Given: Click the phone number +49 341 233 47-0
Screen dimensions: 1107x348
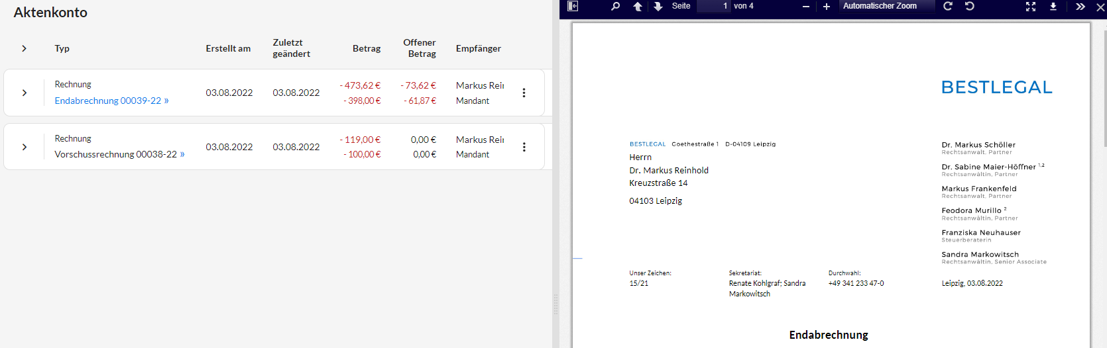Looking at the screenshot, I should tap(856, 283).
